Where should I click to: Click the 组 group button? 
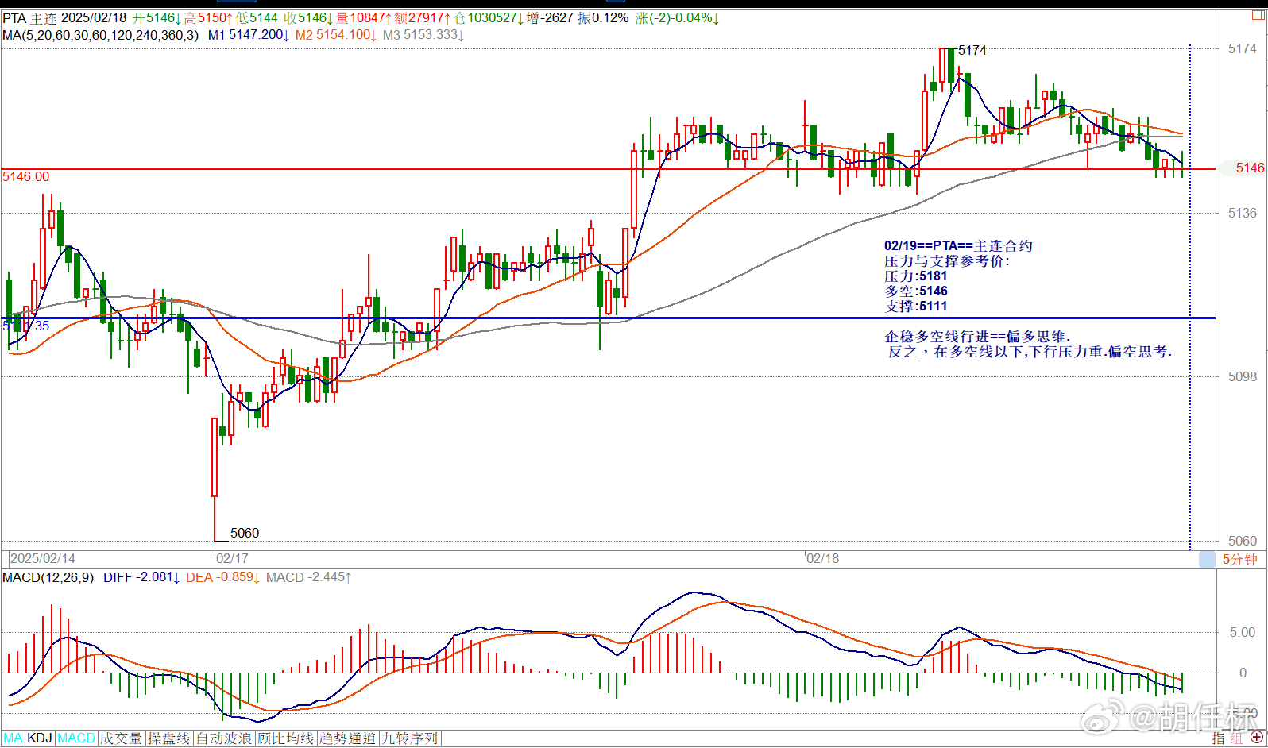(x=1236, y=738)
